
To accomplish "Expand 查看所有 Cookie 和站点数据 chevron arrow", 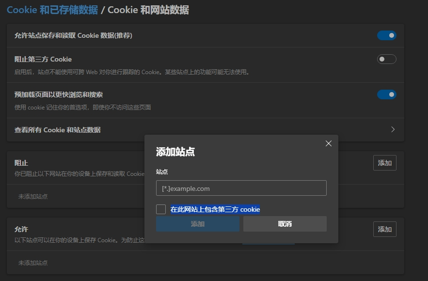I will [393, 129].
